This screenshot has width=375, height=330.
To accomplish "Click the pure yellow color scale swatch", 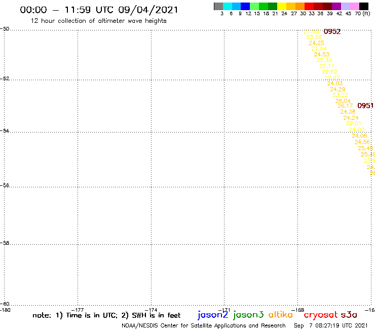I will point(282,6).
